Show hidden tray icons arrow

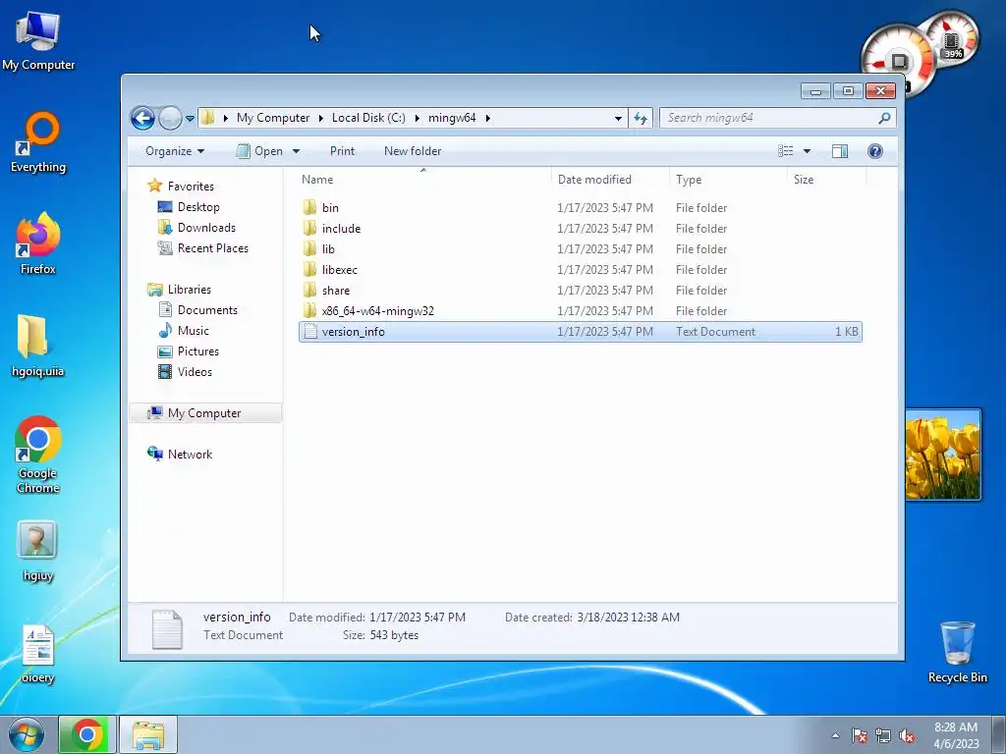(835, 735)
